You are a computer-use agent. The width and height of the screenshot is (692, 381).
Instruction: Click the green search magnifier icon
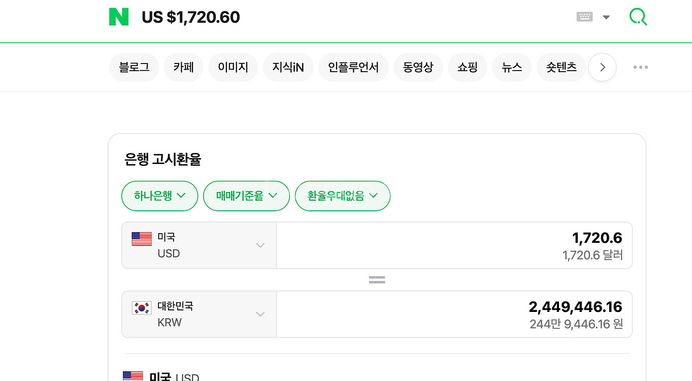pos(638,17)
